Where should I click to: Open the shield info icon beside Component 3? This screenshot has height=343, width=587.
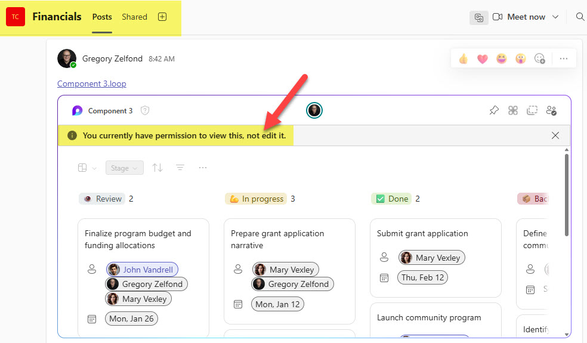click(145, 110)
